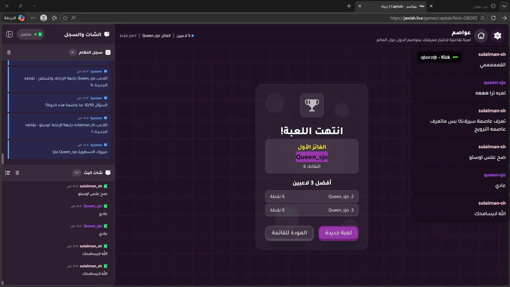Click the browser back arrow

coord(504,18)
